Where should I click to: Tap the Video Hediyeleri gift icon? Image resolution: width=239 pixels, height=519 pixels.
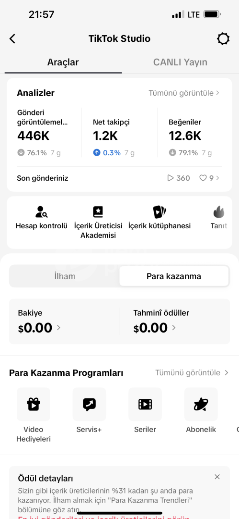34,404
